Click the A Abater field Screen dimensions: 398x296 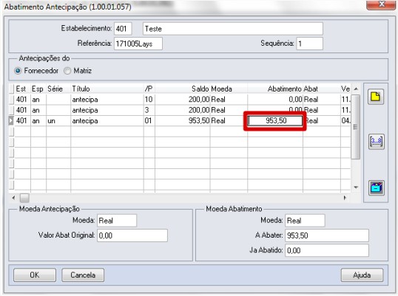(x=327, y=235)
